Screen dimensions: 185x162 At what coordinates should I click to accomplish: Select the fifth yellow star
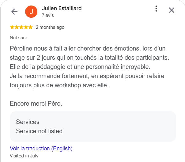click(x=30, y=27)
